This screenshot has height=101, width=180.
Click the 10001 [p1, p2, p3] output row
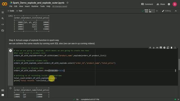tap(31, 22)
